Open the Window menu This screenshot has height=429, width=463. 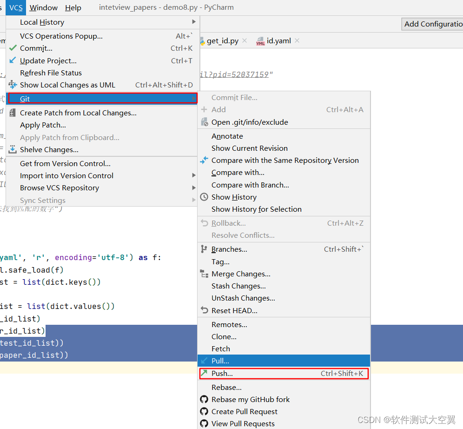point(43,7)
